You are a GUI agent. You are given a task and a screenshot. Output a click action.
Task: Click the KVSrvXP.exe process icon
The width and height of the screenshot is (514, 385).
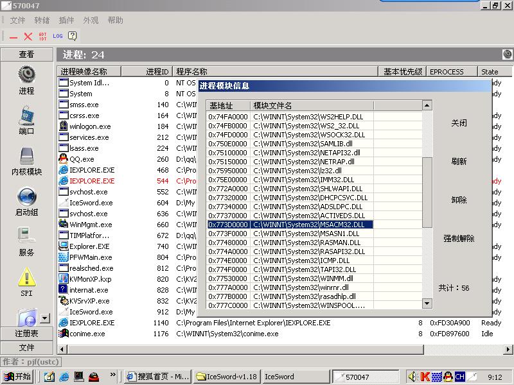63,301
